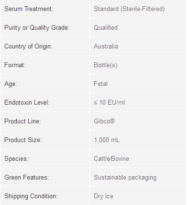Click the Endotoxin Level label
Viewport: 188px width, 205px height.
(x=27, y=103)
